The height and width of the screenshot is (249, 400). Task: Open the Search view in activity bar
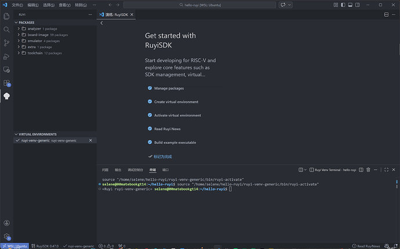coord(6,29)
